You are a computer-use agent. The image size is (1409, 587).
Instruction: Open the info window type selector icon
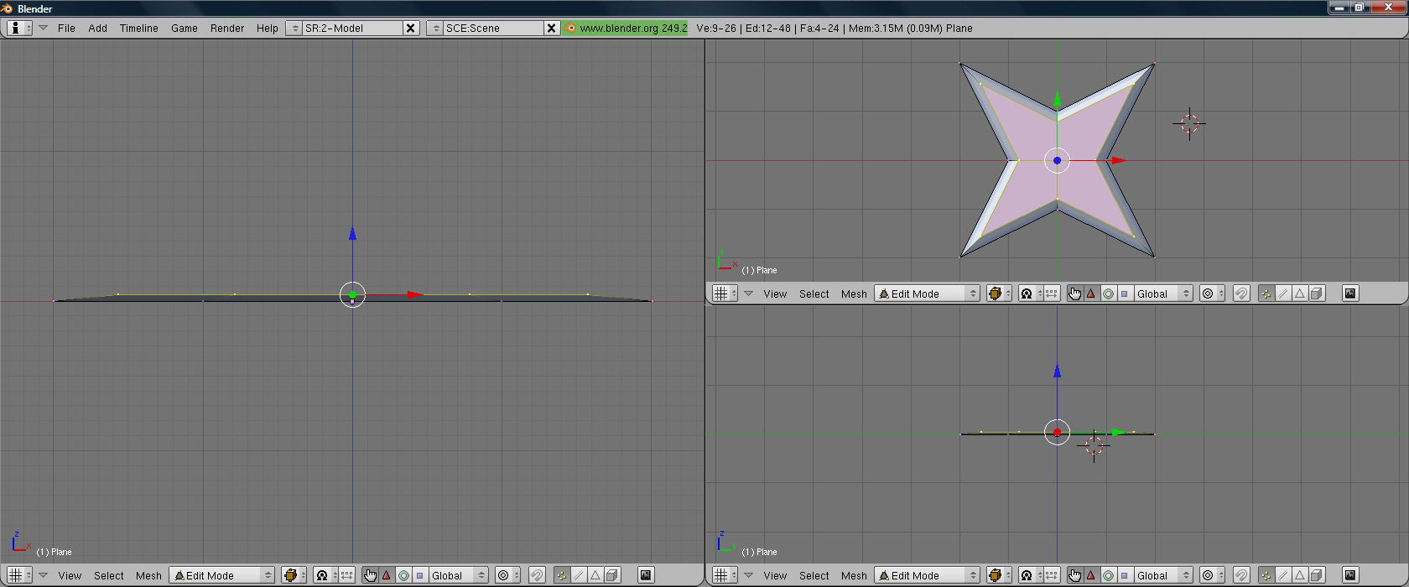point(19,28)
